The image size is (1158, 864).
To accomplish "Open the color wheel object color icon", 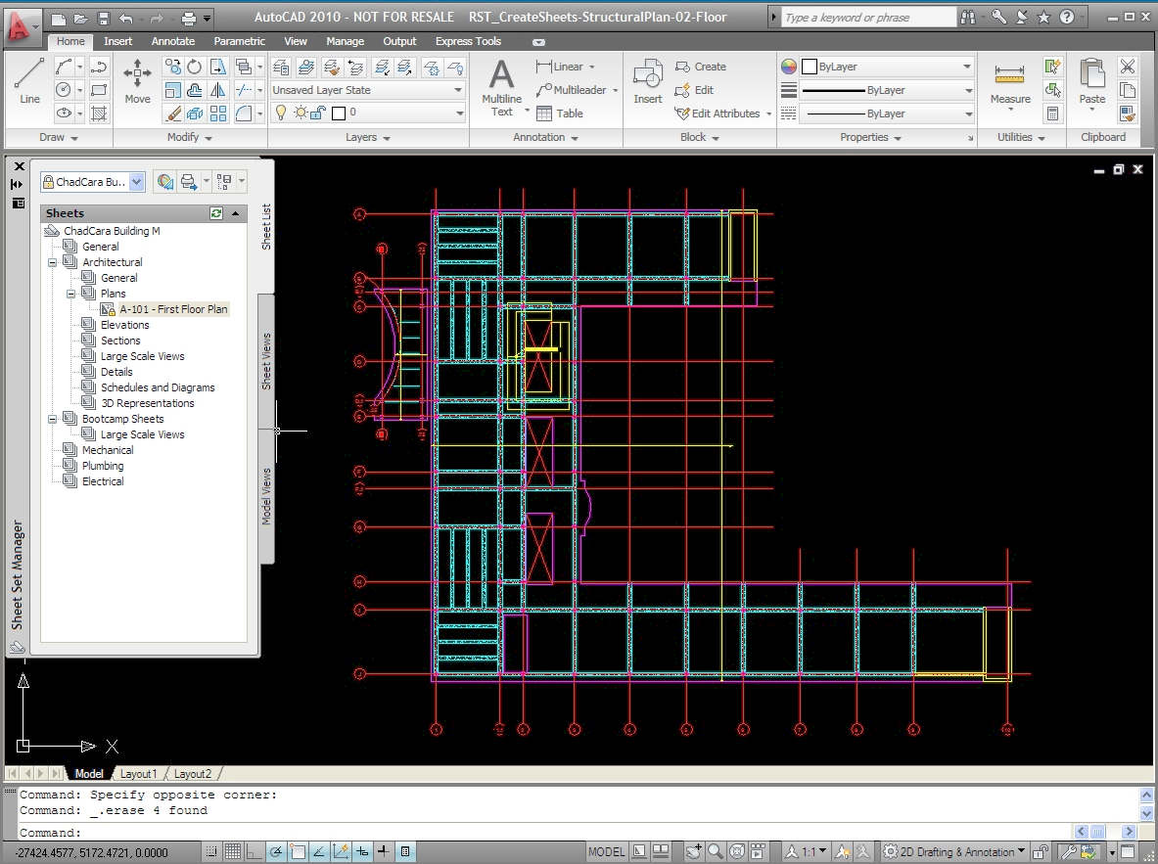I will point(789,68).
